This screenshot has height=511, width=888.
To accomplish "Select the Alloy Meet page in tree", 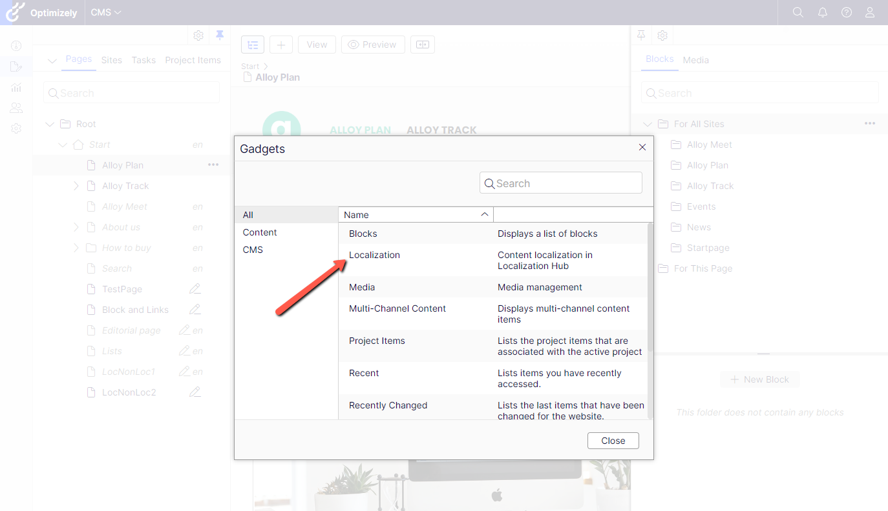I will point(125,206).
